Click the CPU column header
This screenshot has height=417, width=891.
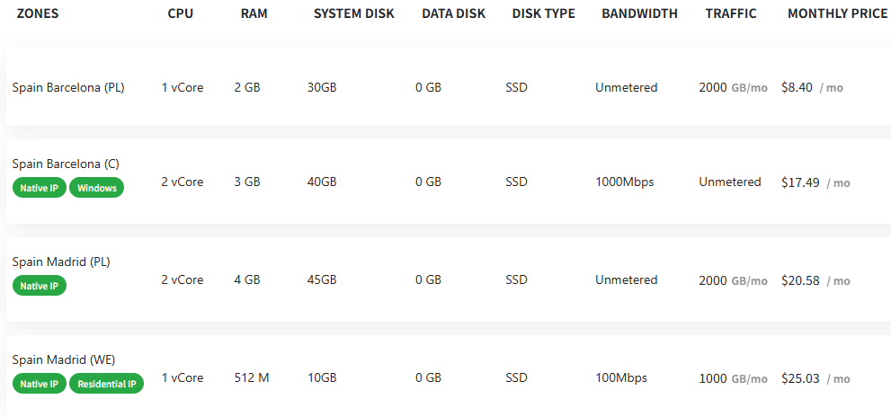point(180,13)
